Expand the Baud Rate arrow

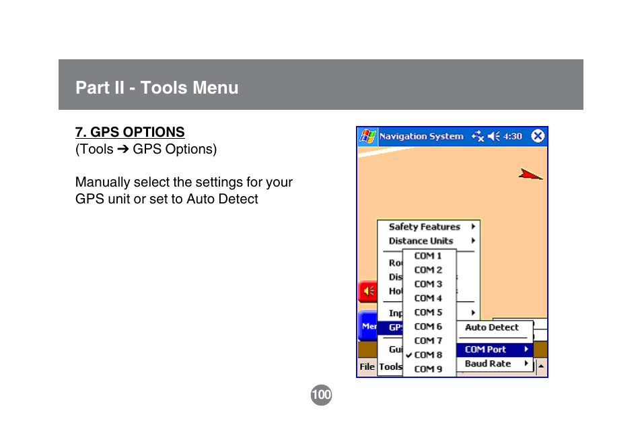tap(526, 363)
